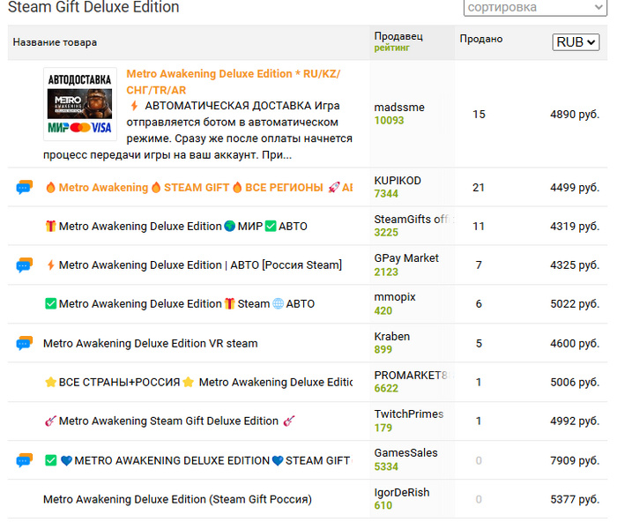617x522 pixels.
Task: Click sold count 15 in madssme row
Action: 479,114
